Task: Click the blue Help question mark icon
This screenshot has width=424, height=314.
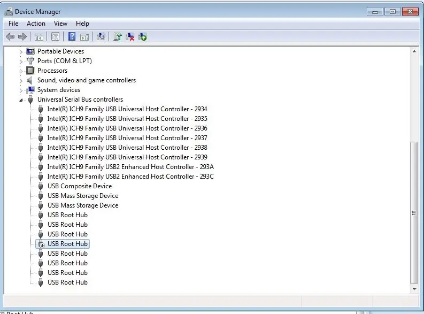Action: (72, 36)
